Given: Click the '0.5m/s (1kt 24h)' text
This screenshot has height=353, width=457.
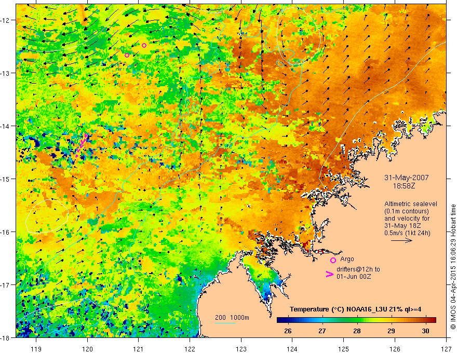Looking at the screenshot, I should click(407, 233).
